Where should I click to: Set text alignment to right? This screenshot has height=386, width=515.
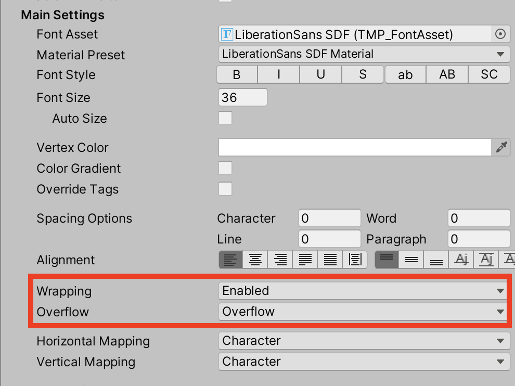[280, 259]
